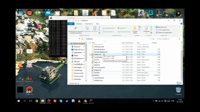This screenshot has height=112, width=200.
Task: Open Explorer help via the blue question icon
Action: (x=181, y=24)
